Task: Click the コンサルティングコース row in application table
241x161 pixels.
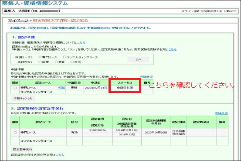Action: pyautogui.click(x=82, y=92)
